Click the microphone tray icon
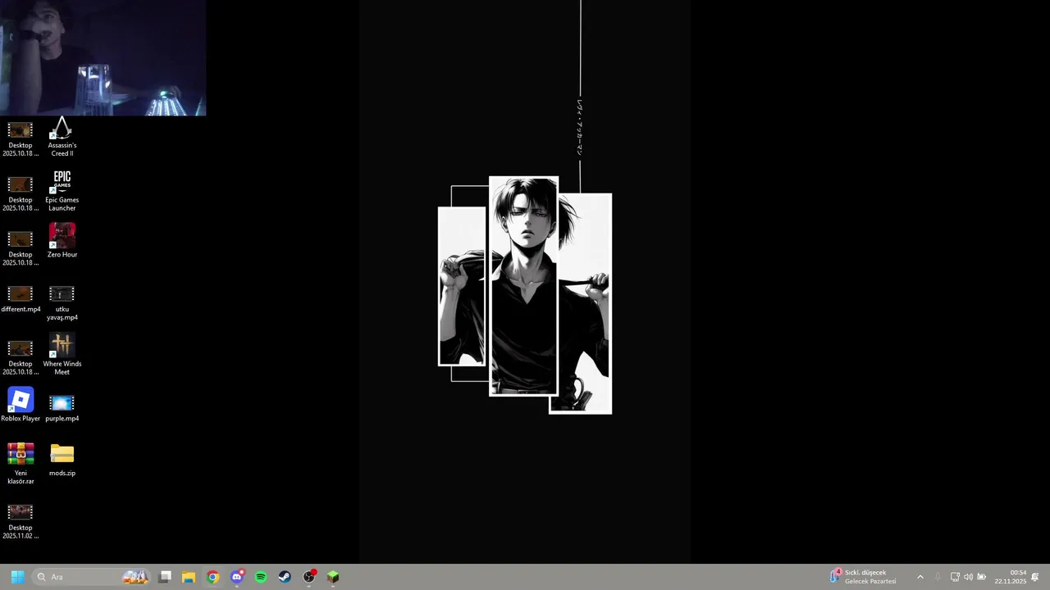The image size is (1050, 590). point(938,577)
